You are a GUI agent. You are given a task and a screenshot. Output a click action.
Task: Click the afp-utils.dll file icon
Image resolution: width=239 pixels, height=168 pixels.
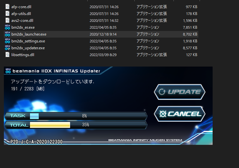(x=8, y=13)
